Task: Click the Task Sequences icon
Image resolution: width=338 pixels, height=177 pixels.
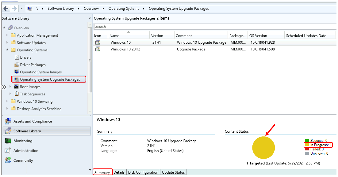Action: click(x=16, y=94)
